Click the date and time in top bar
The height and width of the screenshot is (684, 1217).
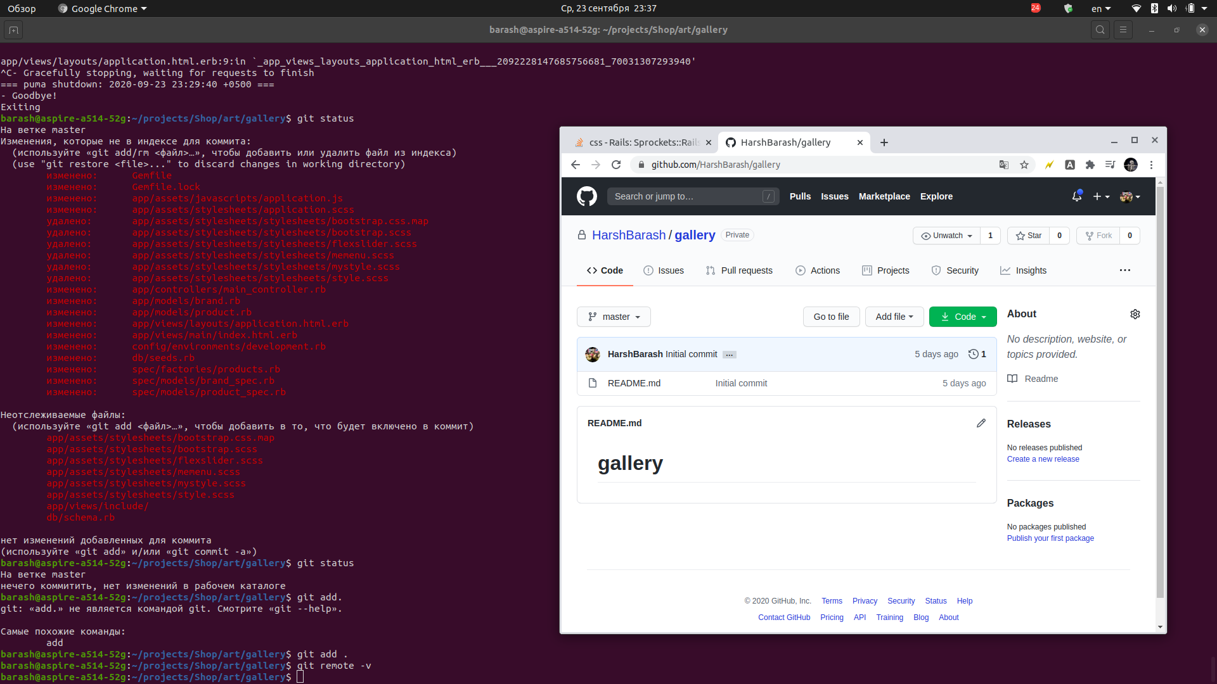(x=608, y=8)
